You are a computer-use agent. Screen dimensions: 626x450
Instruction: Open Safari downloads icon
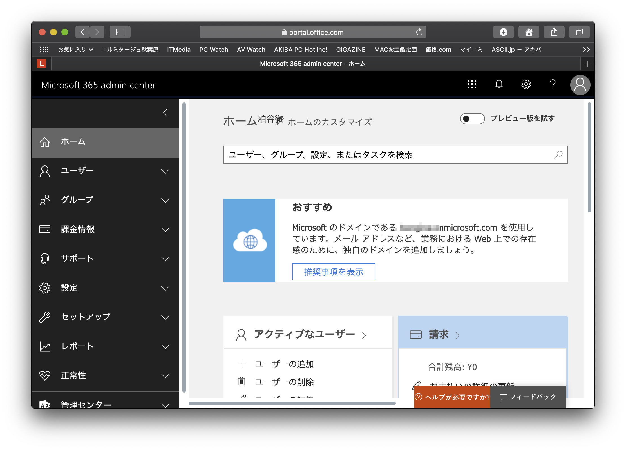[503, 32]
